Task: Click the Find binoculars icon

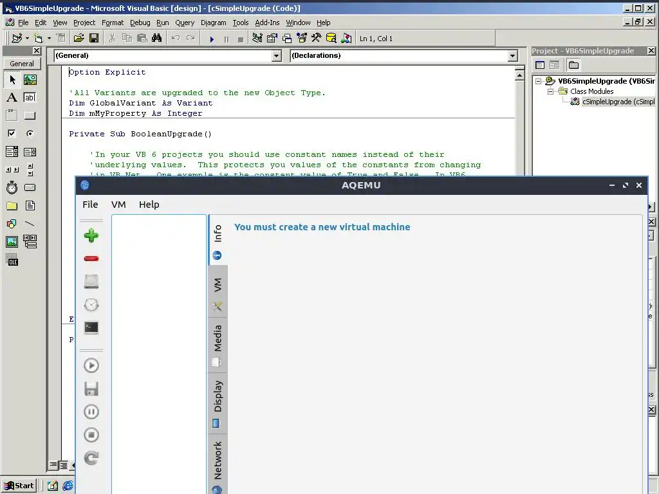Action: [x=157, y=39]
